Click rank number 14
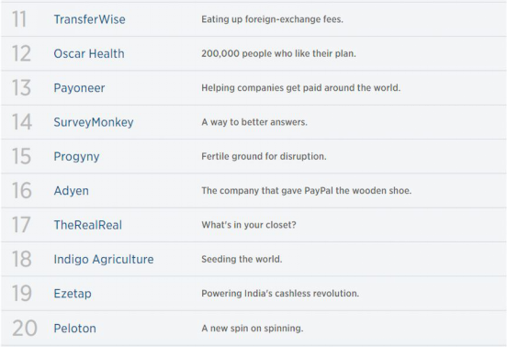The width and height of the screenshot is (507, 347). pyautogui.click(x=22, y=122)
